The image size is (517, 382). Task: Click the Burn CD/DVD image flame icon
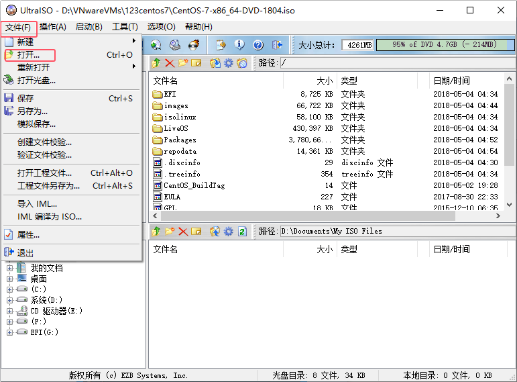point(194,45)
